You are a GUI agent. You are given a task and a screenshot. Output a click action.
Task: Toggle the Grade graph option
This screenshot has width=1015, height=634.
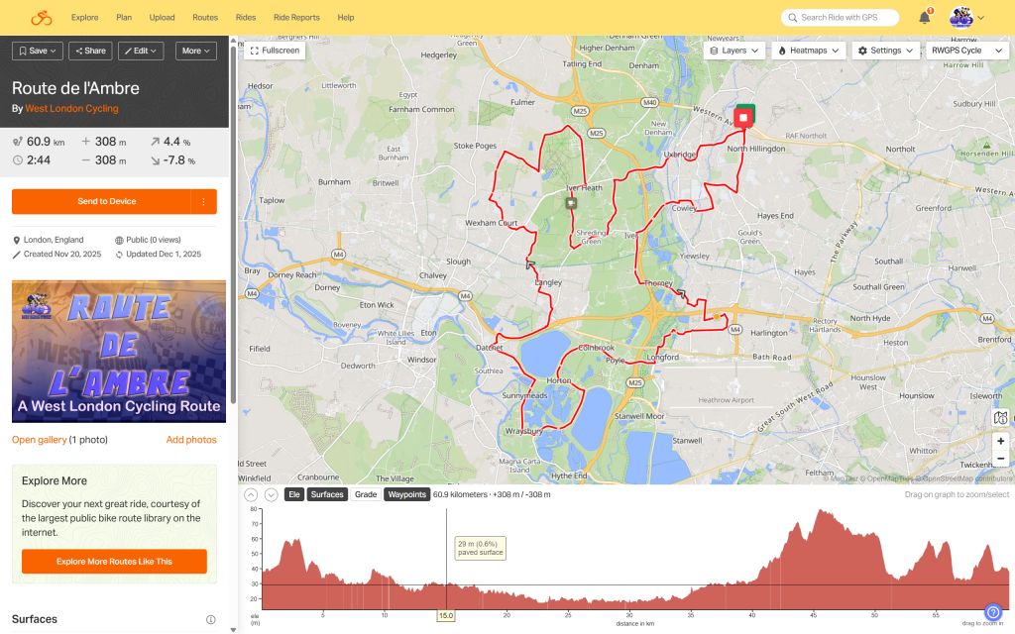[366, 494]
